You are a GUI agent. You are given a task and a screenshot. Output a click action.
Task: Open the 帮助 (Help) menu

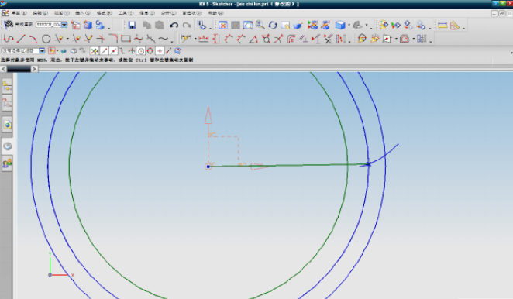[216, 13]
